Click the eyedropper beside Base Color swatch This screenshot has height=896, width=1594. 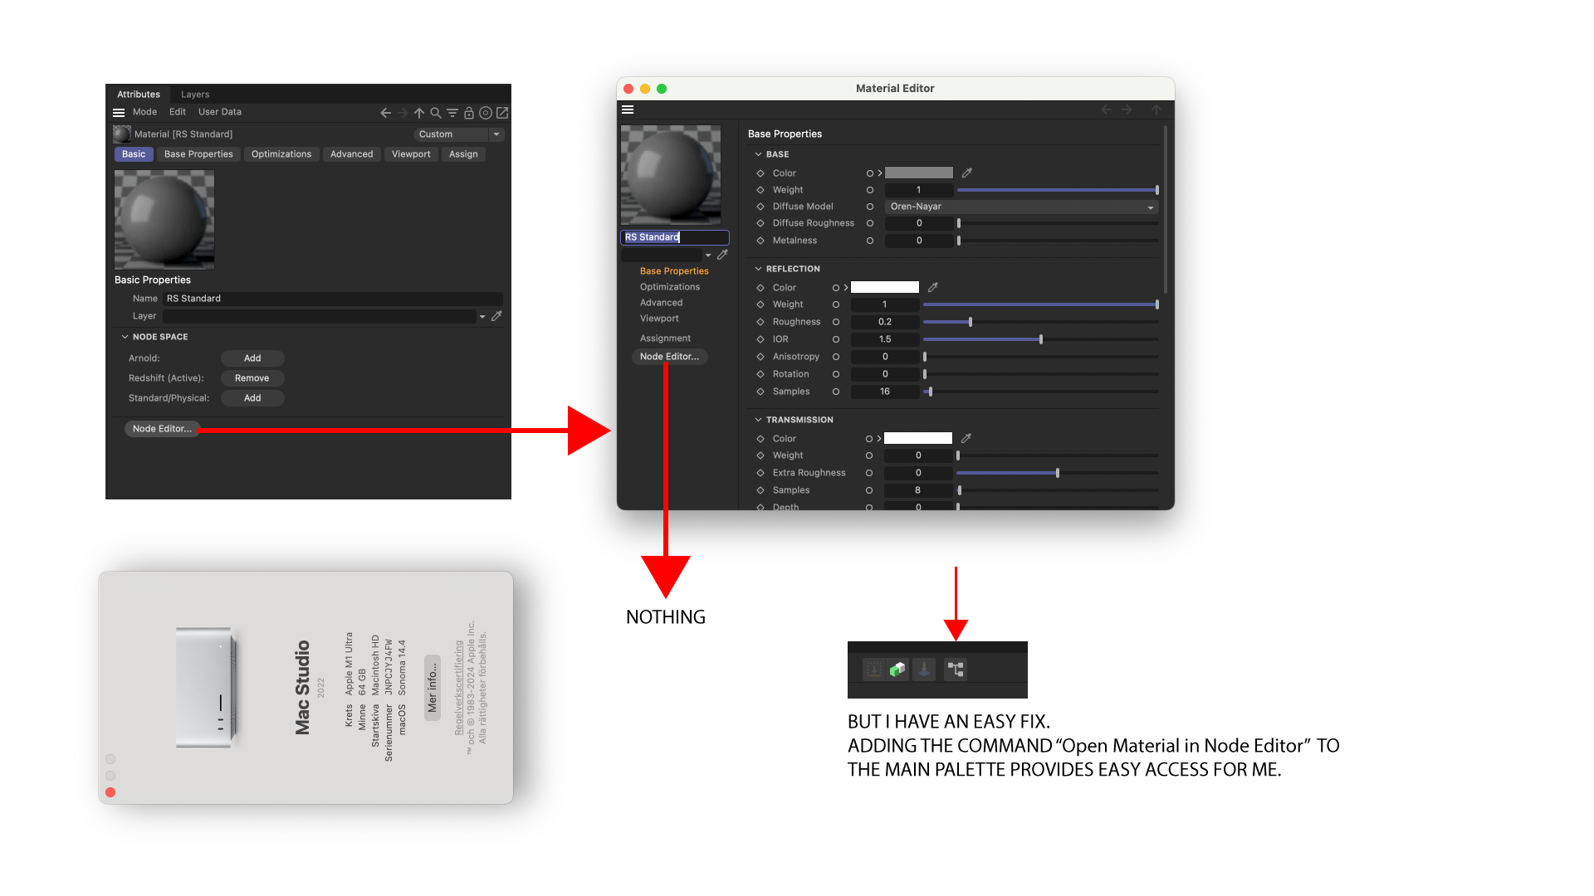point(966,173)
